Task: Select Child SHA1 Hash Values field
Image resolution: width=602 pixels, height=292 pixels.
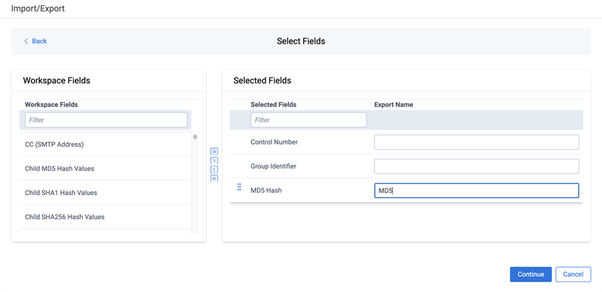Action: point(105,193)
